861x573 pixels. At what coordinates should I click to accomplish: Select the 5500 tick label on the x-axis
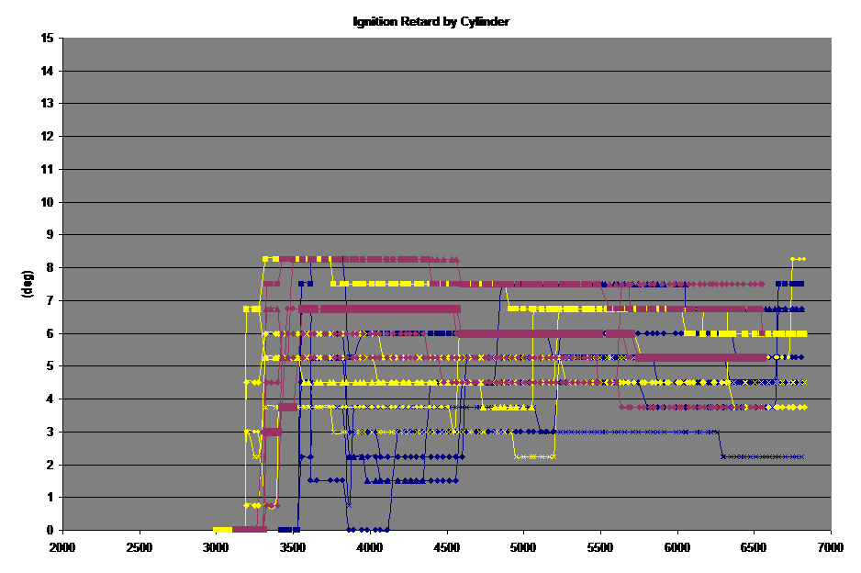pyautogui.click(x=600, y=546)
